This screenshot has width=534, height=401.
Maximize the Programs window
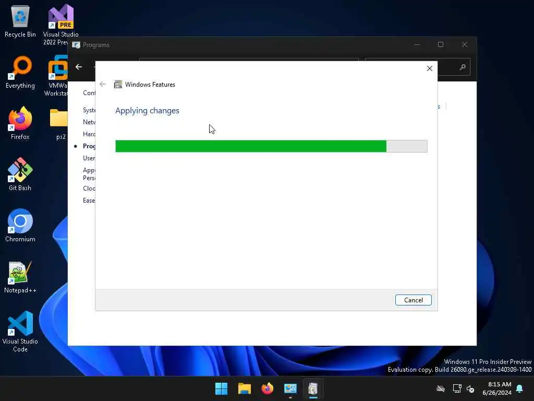440,45
